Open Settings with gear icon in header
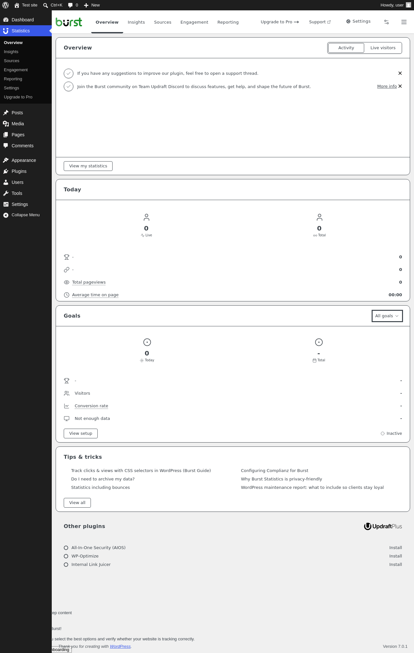Image resolution: width=414 pixels, height=653 pixels. click(x=358, y=21)
